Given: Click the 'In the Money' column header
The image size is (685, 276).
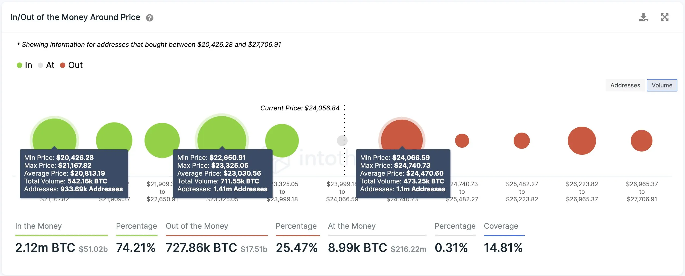Looking at the screenshot, I should pyautogui.click(x=39, y=226).
